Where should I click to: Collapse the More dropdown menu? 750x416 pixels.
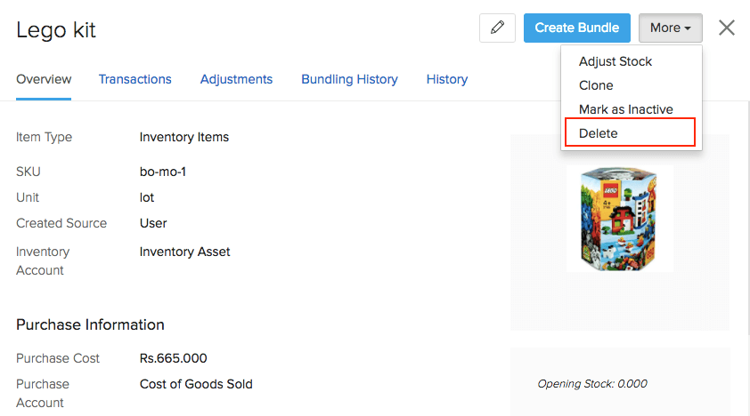[670, 28]
